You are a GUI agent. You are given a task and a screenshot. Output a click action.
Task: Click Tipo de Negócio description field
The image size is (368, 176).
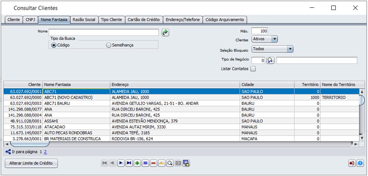tap(317, 60)
